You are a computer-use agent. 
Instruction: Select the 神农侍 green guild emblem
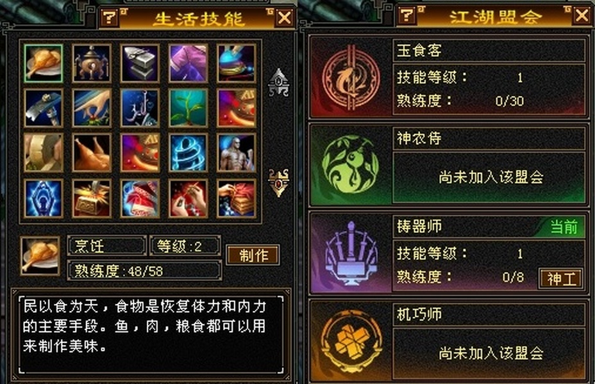pos(351,165)
